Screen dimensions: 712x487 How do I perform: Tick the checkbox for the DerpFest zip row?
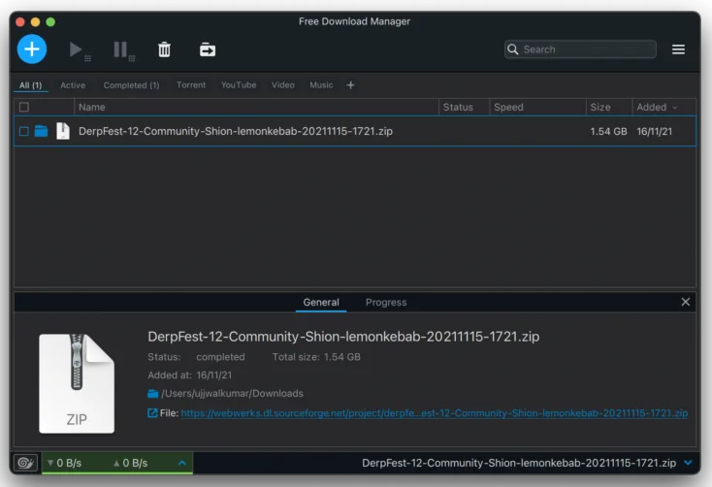(x=24, y=131)
